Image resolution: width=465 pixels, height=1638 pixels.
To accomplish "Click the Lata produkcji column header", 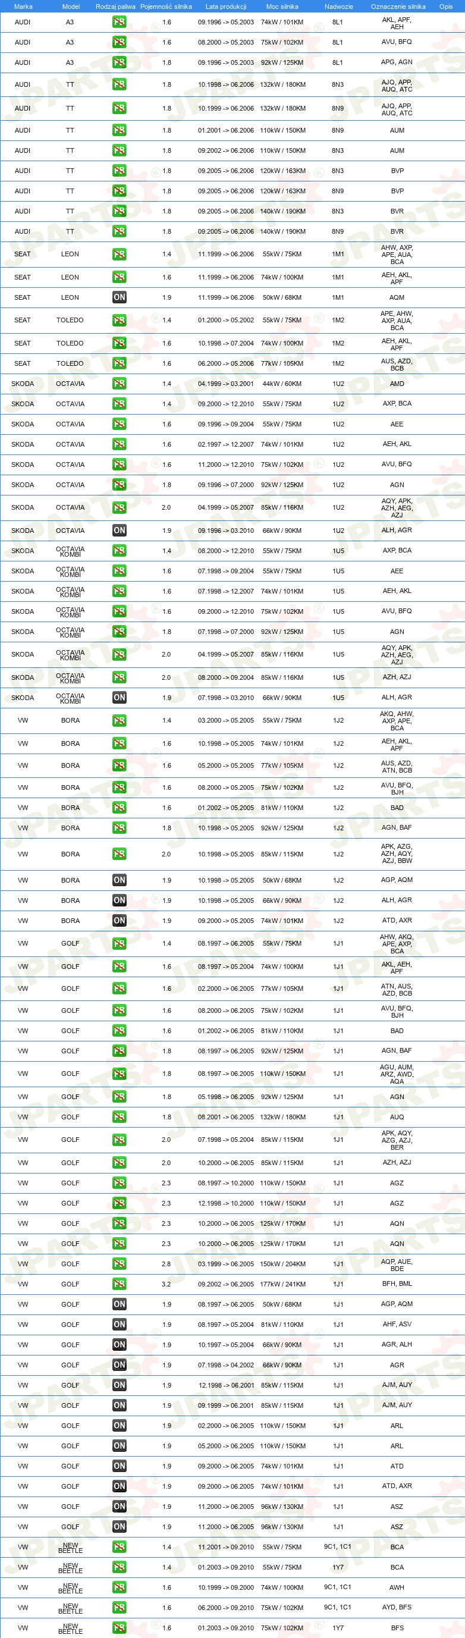I will pos(226,7).
